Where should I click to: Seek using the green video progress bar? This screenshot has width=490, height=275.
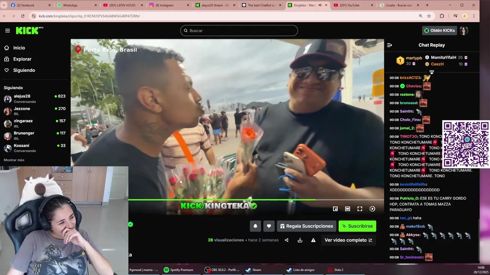[x=256, y=199]
